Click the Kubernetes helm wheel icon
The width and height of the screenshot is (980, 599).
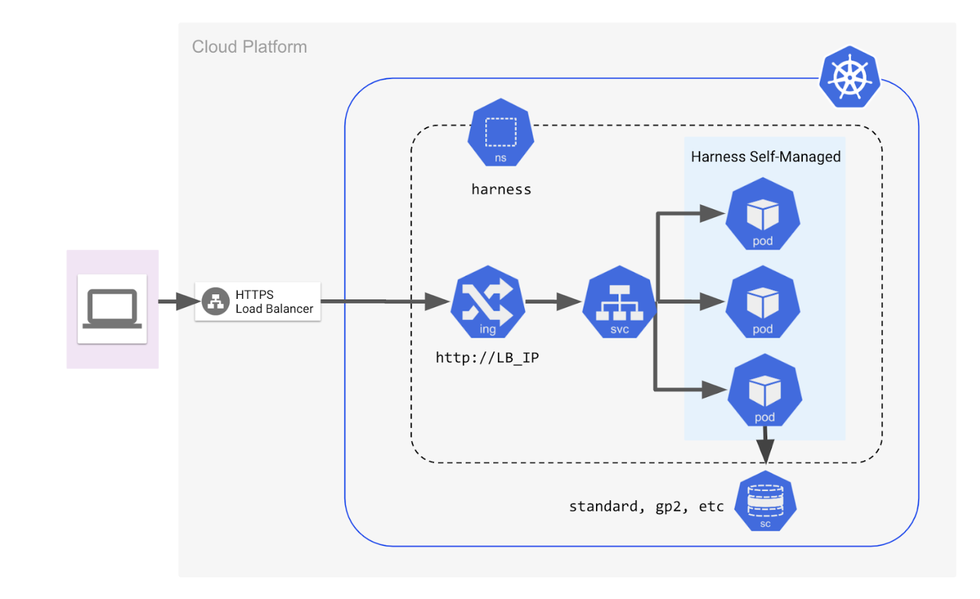pyautogui.click(x=850, y=77)
